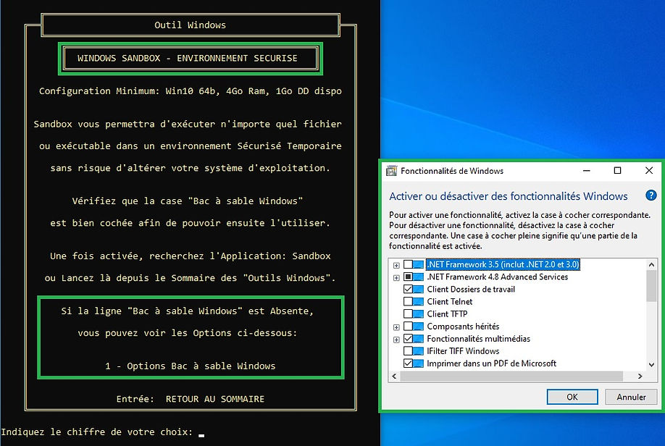Screen dimensions: 665x446
Task: Enable the Client TFTP checkbox
Action: (x=408, y=314)
